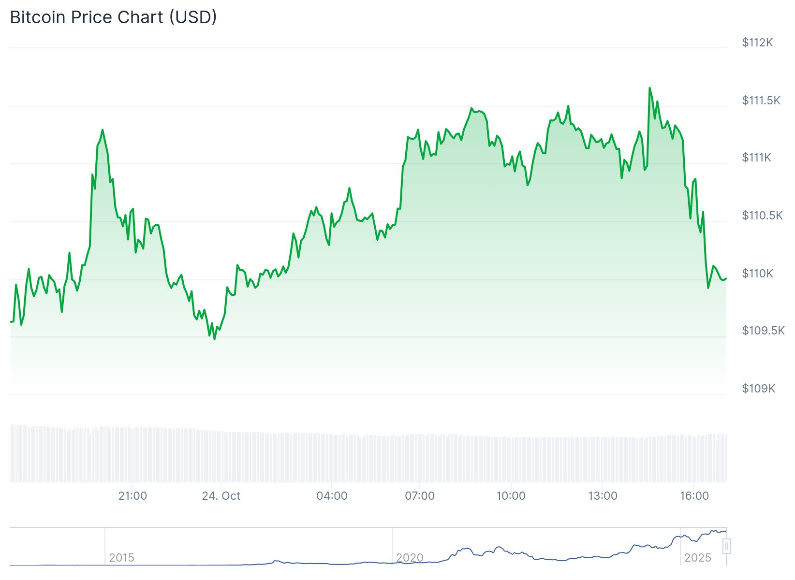
Task: Click the 10:00 time axis label
Action: click(x=511, y=496)
